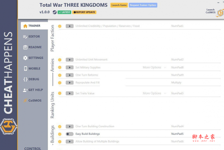Activate Unlimited Unit Movement play button
The height and width of the screenshot is (150, 224).
69,60
